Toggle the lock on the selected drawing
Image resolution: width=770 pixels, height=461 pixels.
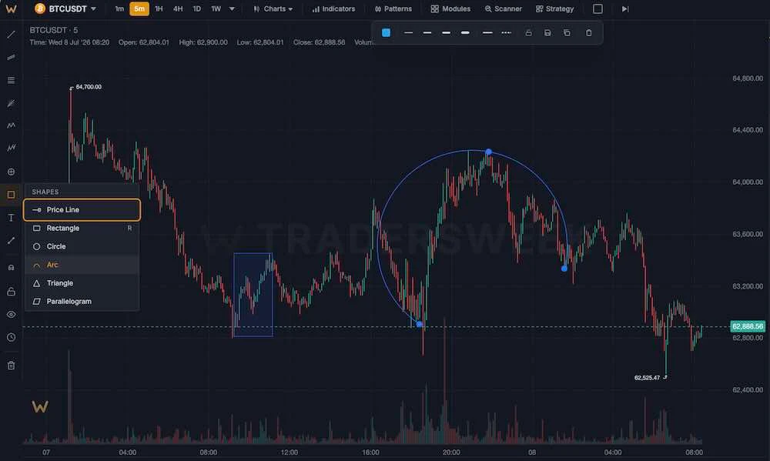coord(528,33)
